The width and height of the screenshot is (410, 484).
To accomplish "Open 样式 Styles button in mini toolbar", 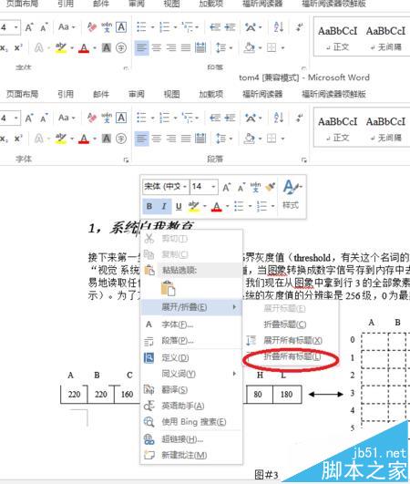I will pos(291,194).
